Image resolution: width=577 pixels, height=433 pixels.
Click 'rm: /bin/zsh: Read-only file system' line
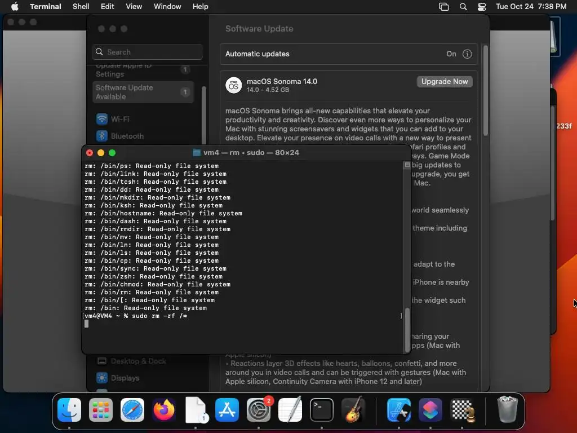[x=153, y=276]
